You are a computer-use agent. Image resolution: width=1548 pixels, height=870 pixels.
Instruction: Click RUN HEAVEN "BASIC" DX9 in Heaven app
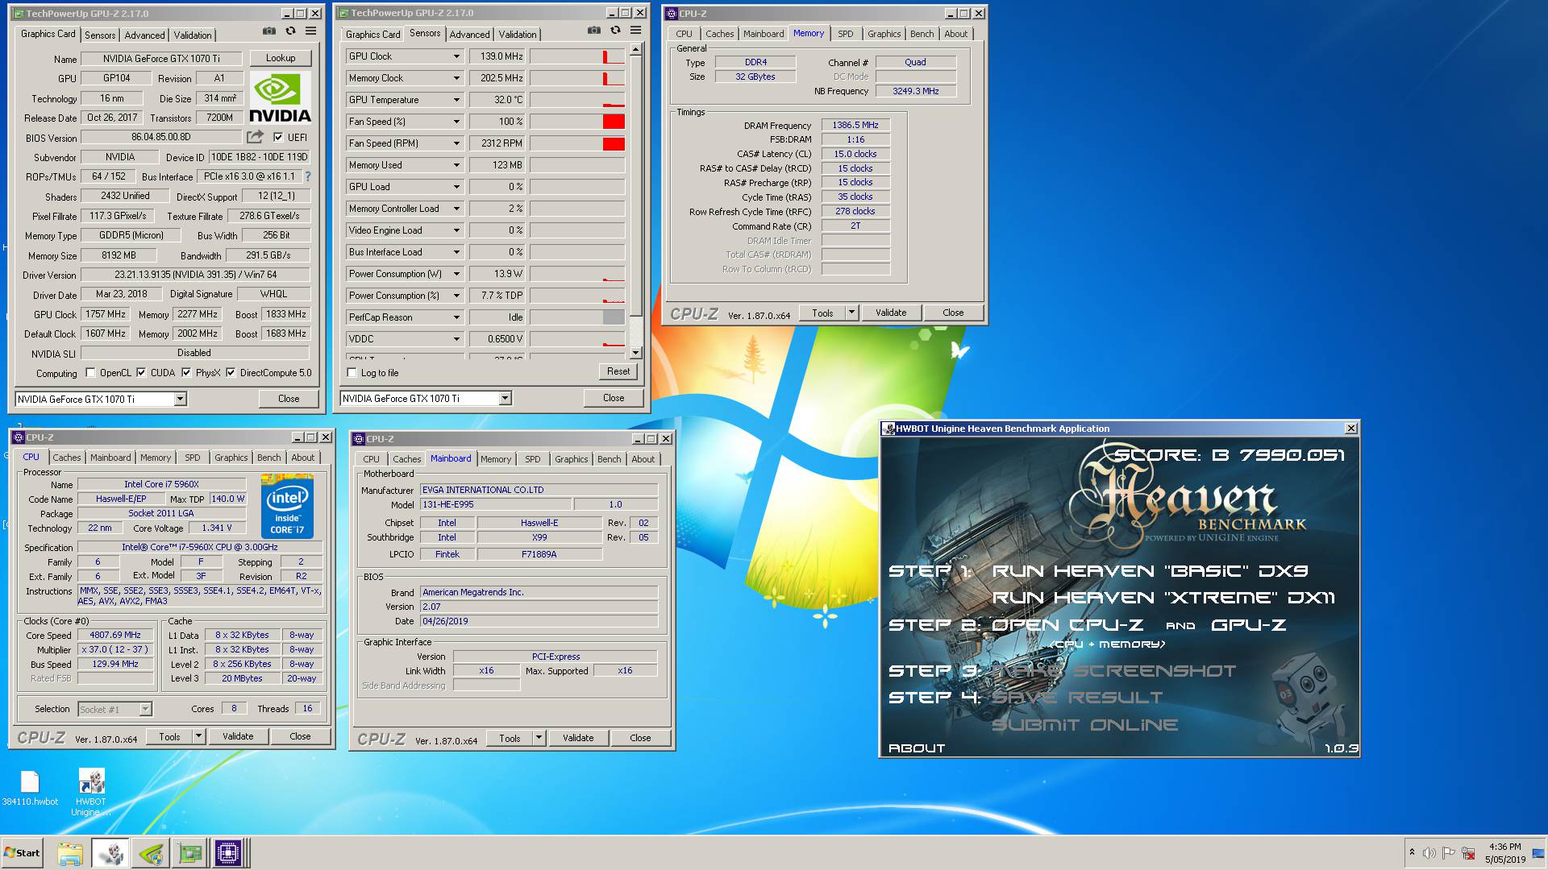[1150, 571]
